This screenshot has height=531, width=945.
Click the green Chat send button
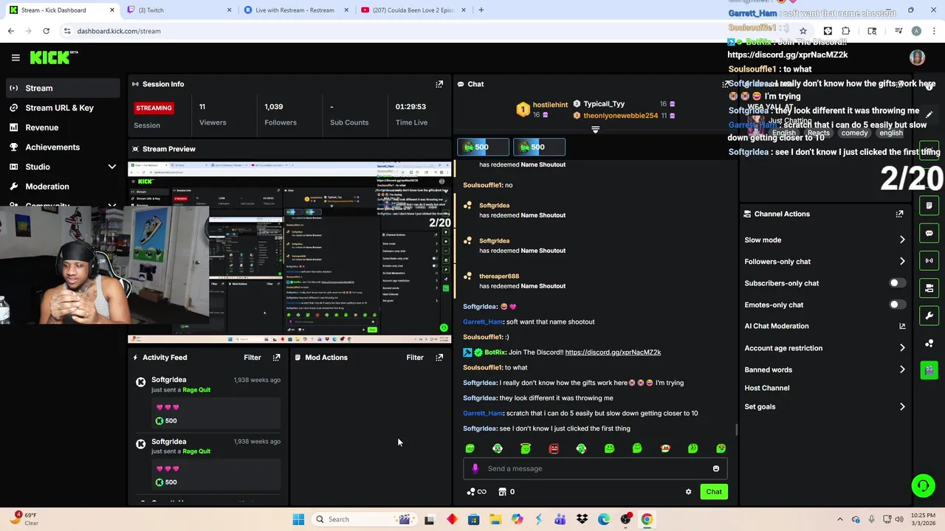pos(713,492)
